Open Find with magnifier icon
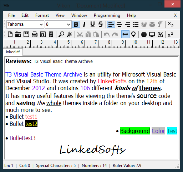This screenshot has width=183, height=172. 61,34
